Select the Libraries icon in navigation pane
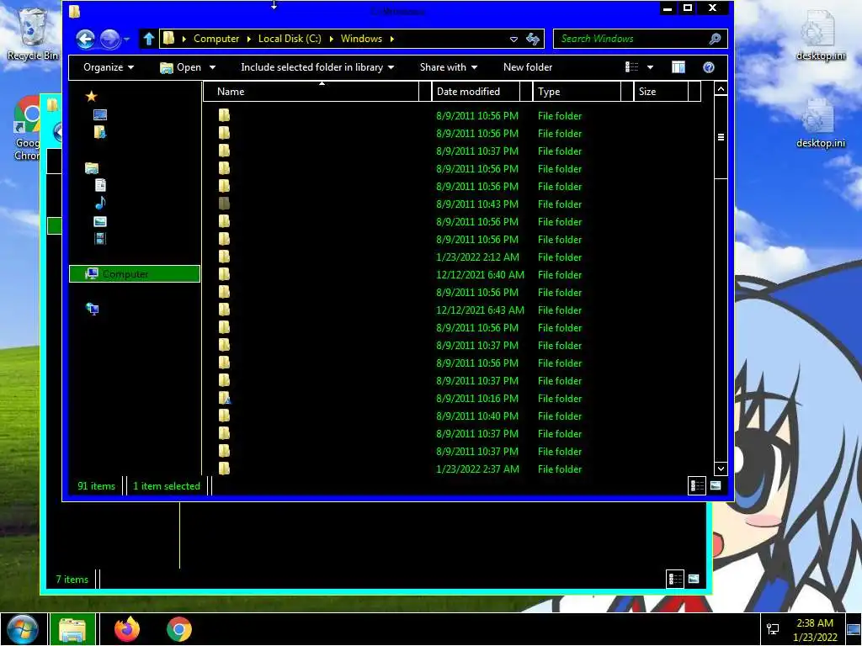Screen dimensions: 862x646 click(x=92, y=168)
